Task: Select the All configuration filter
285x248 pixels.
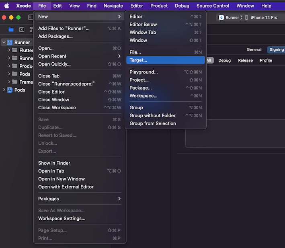Action: point(209,60)
